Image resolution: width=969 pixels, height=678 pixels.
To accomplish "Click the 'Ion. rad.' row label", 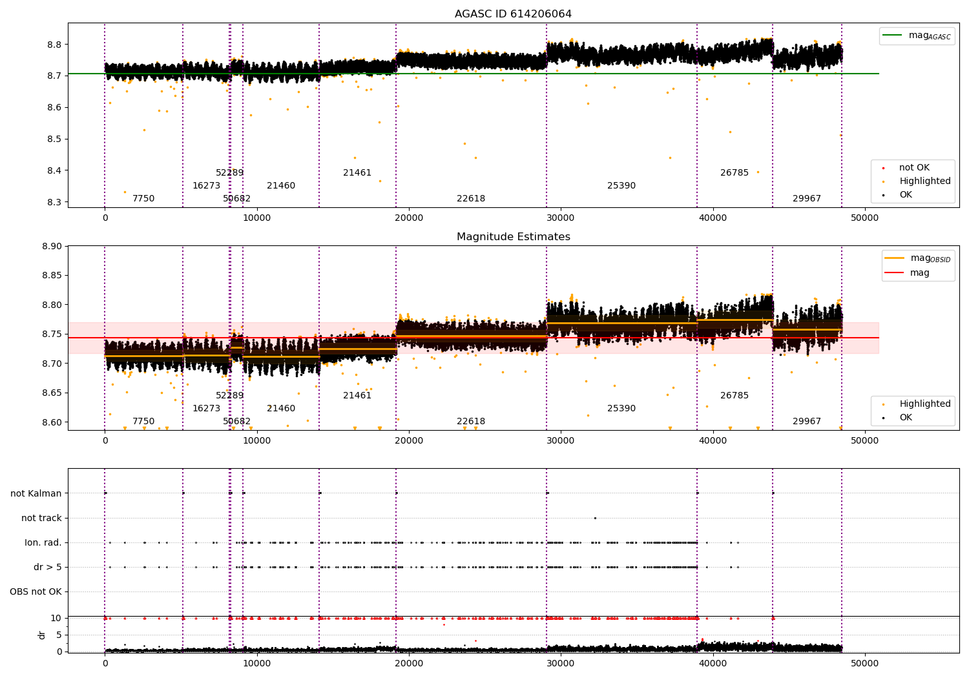I will (x=43, y=542).
